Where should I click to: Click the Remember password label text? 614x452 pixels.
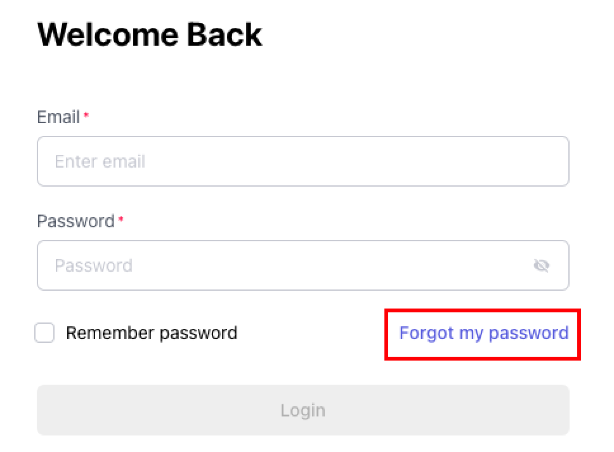(152, 333)
